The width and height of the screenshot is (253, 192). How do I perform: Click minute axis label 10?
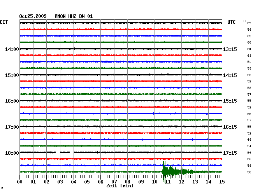(x=155, y=182)
